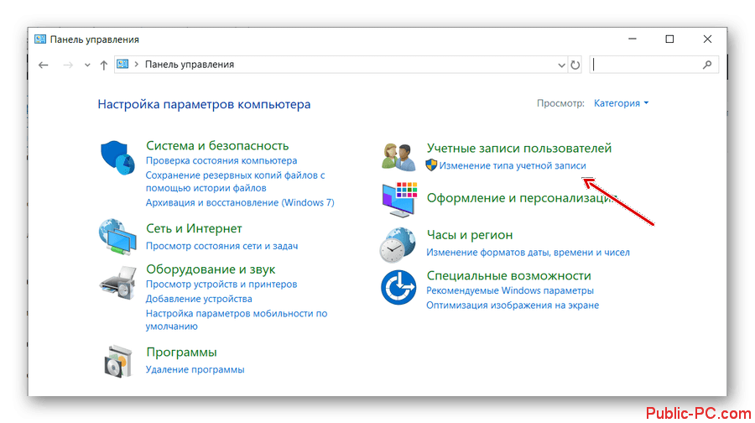Viewport: 755px width, 423px height.
Task: Open Настройка параметров мобильности по умолчанию
Action: [x=237, y=320]
